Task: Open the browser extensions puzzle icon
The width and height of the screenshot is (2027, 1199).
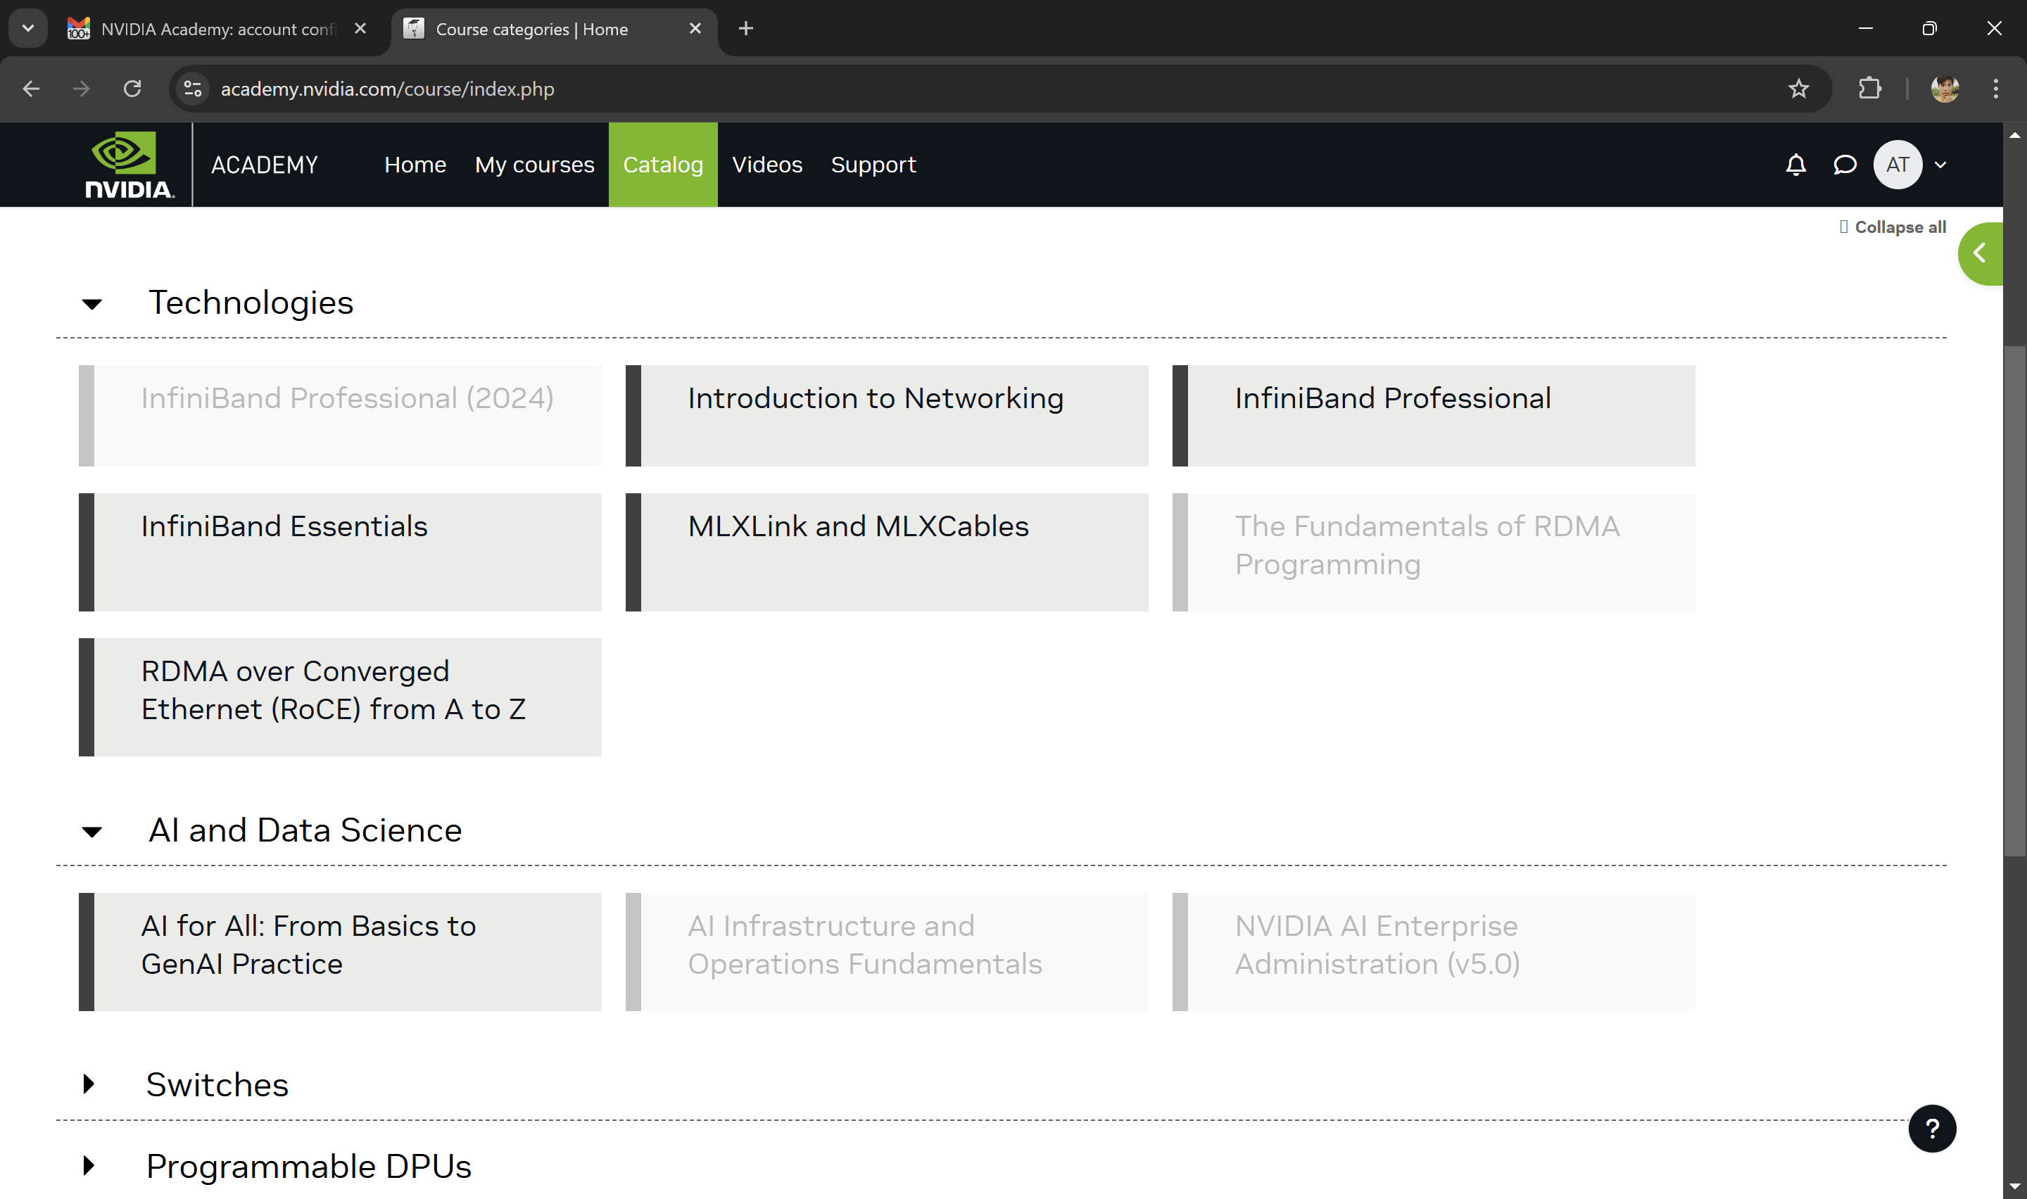Action: (x=1869, y=89)
